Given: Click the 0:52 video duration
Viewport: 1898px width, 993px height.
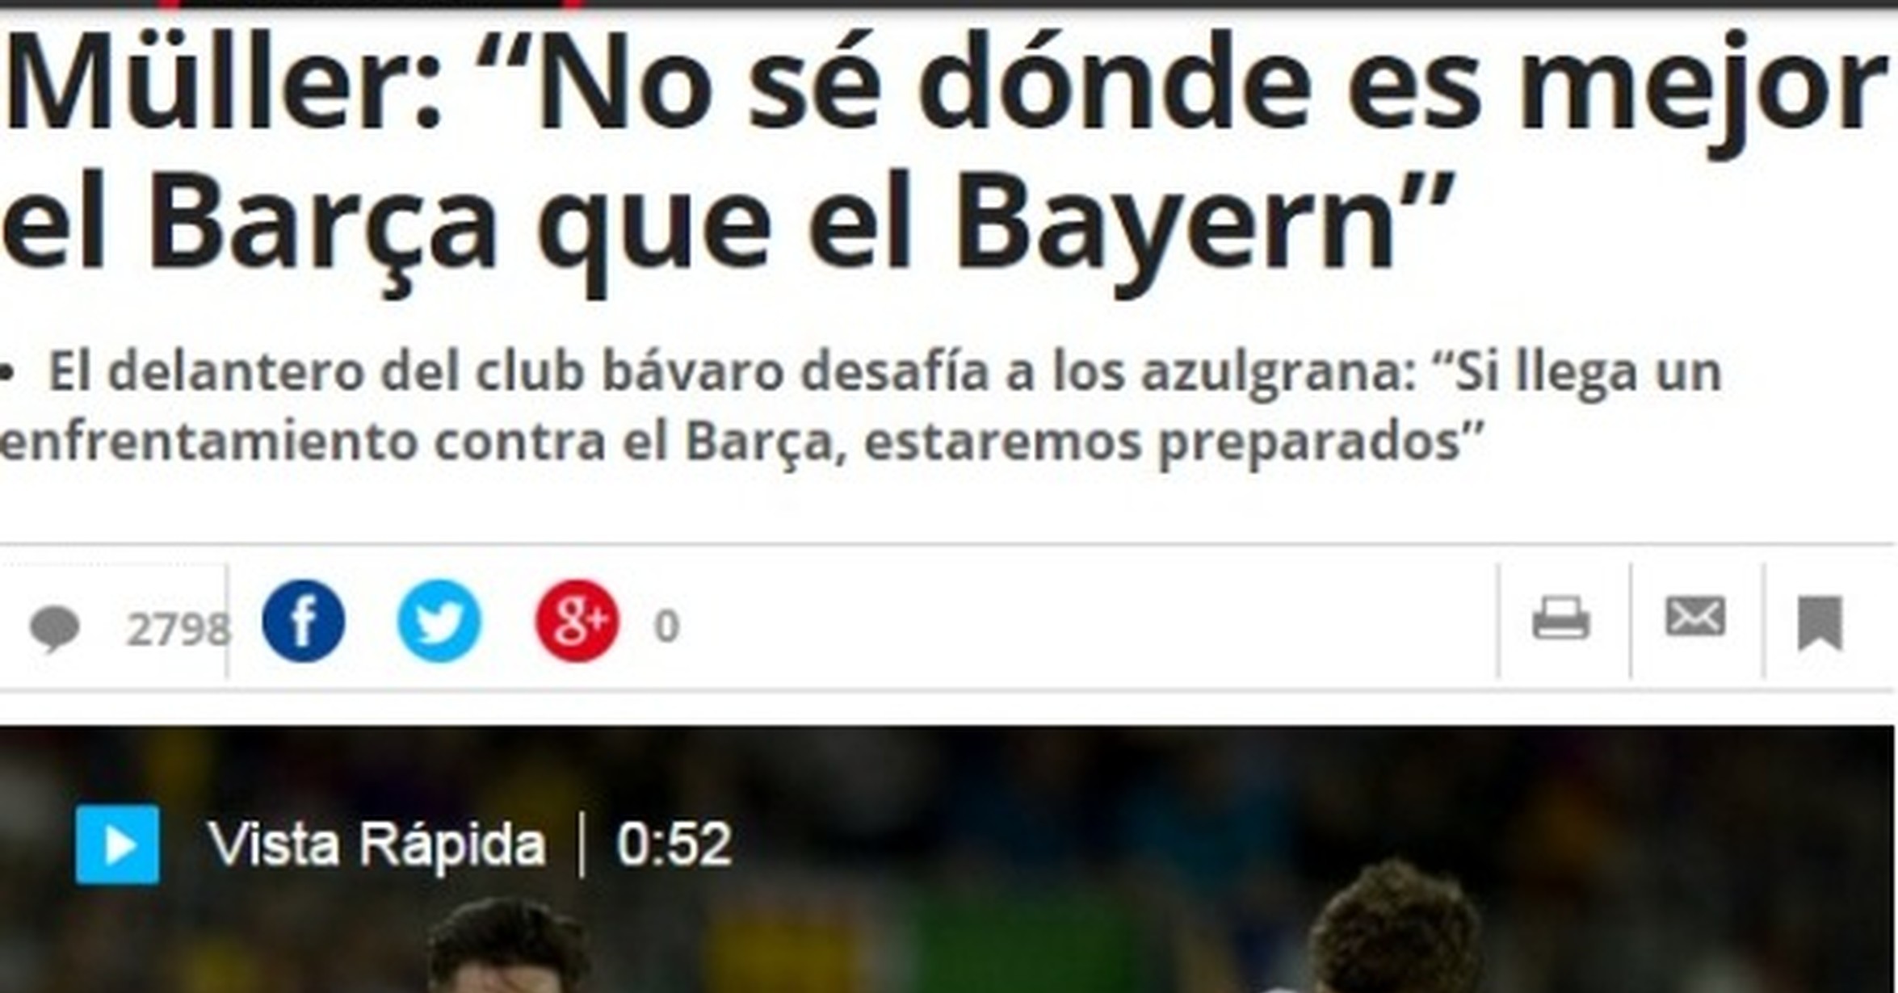Looking at the screenshot, I should click(674, 845).
